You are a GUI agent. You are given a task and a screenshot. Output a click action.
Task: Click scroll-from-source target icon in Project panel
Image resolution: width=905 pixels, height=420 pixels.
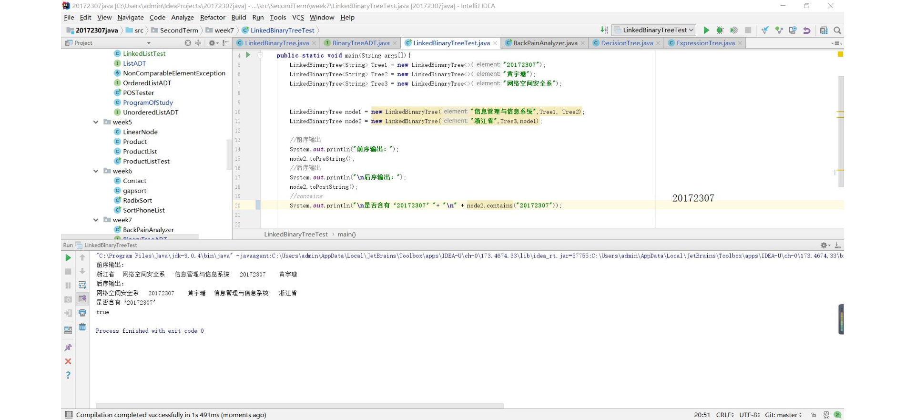pos(188,43)
